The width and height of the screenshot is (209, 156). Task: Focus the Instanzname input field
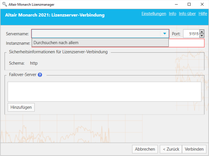coord(186,43)
